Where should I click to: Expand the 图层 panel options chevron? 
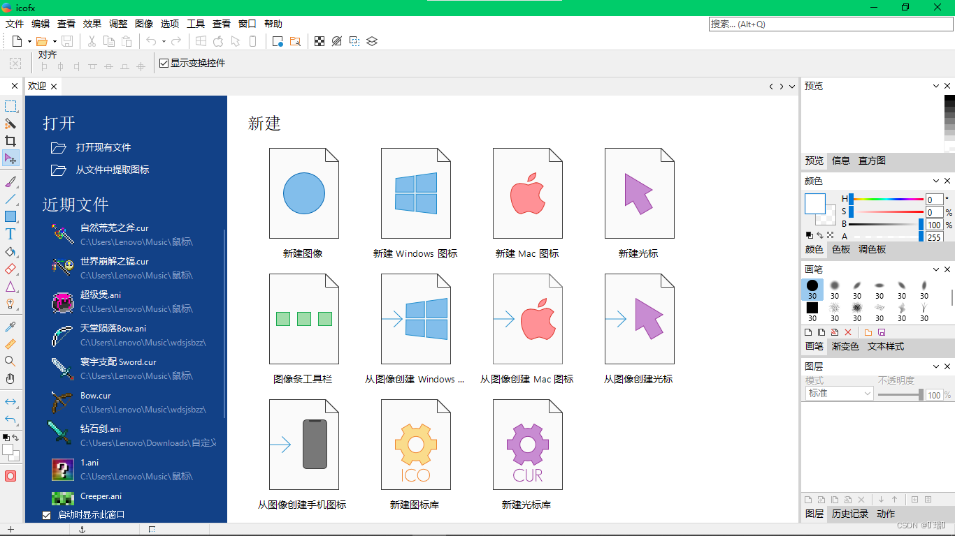936,366
